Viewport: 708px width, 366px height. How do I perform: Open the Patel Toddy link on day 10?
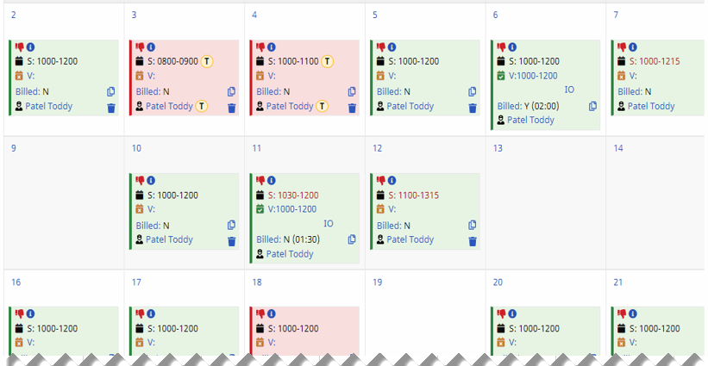coord(169,239)
